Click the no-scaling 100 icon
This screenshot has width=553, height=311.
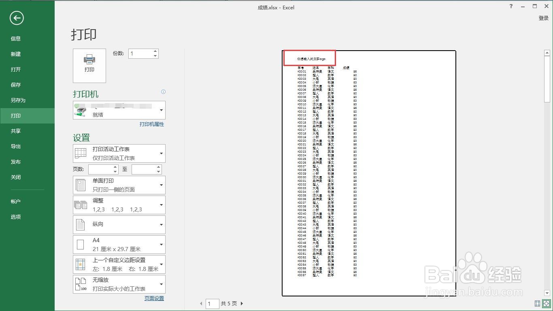tap(81, 284)
